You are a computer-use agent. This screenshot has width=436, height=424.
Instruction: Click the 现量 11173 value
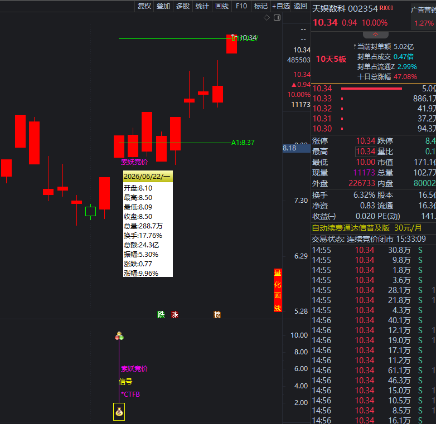364,173
